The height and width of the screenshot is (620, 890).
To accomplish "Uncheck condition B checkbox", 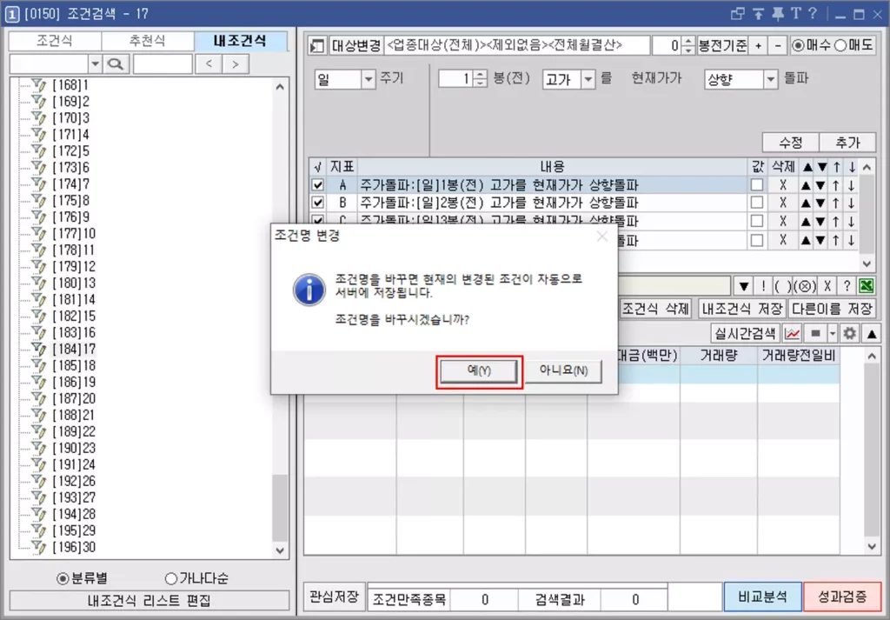I will tap(318, 203).
